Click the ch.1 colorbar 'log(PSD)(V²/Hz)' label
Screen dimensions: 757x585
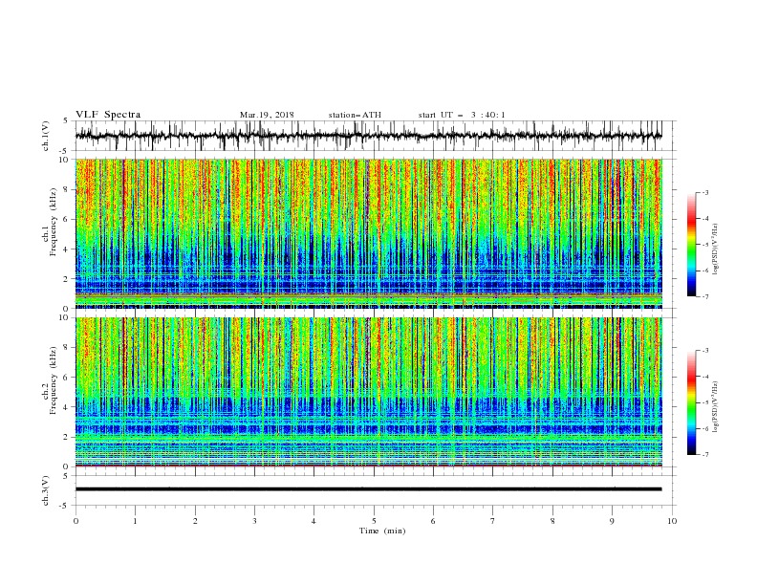716,249
